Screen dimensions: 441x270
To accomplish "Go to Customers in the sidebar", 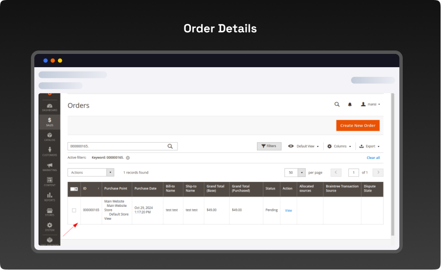I will (x=50, y=151).
